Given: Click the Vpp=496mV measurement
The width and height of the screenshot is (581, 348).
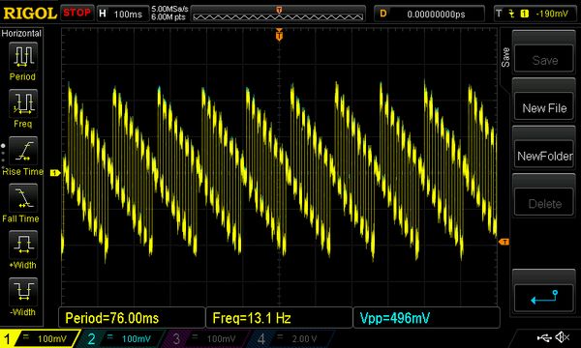Looking at the screenshot, I should 426,318.
